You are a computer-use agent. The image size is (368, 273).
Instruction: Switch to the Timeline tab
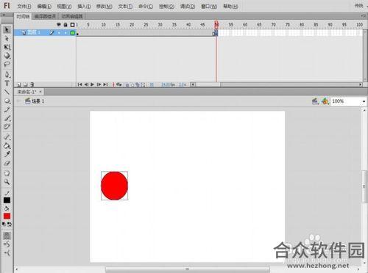pyautogui.click(x=23, y=16)
